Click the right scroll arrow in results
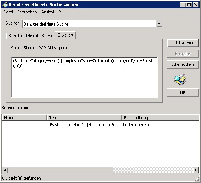 [x=196, y=170]
